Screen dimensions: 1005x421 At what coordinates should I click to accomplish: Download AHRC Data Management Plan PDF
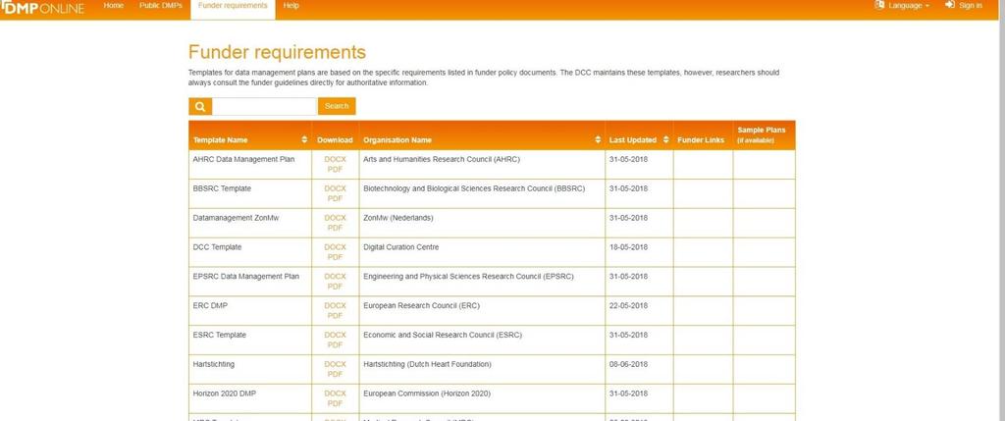(x=335, y=170)
